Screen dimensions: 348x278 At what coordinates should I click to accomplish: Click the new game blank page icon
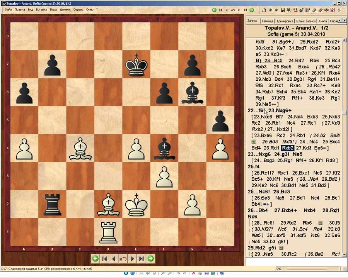[x=263, y=10]
